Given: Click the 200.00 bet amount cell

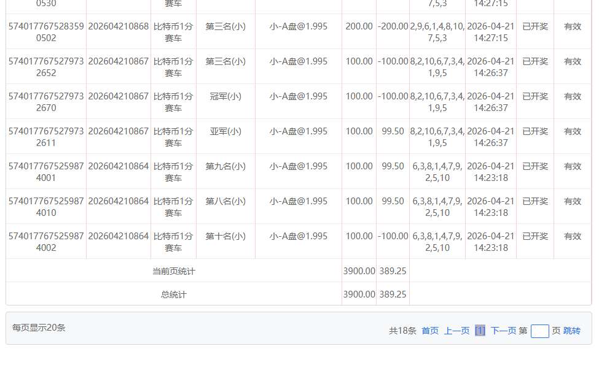Looking at the screenshot, I should (359, 26).
